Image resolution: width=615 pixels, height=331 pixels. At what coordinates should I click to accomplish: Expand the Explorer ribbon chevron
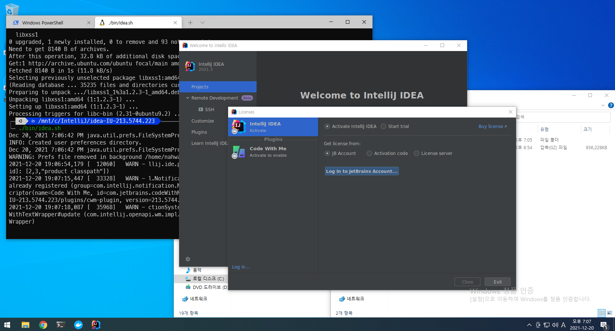tap(603, 105)
